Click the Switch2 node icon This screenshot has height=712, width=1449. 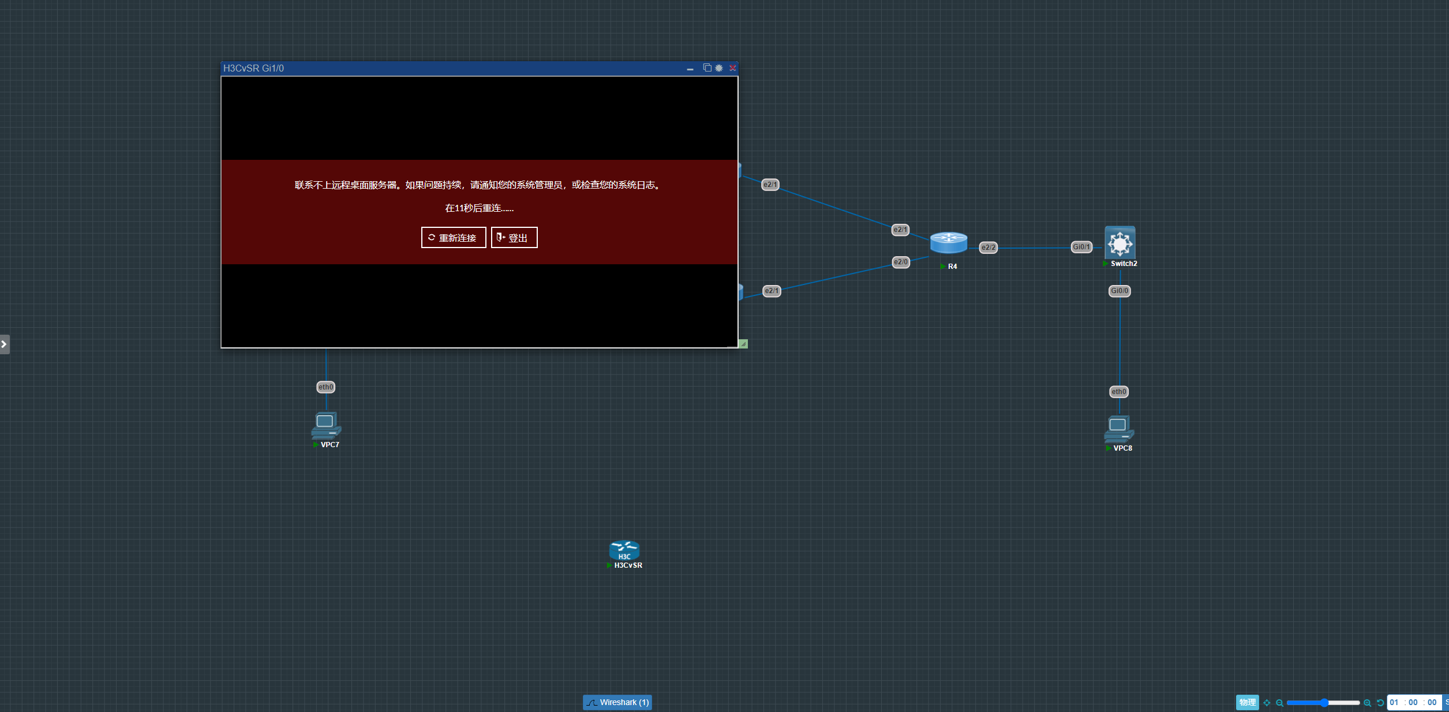[1120, 243]
